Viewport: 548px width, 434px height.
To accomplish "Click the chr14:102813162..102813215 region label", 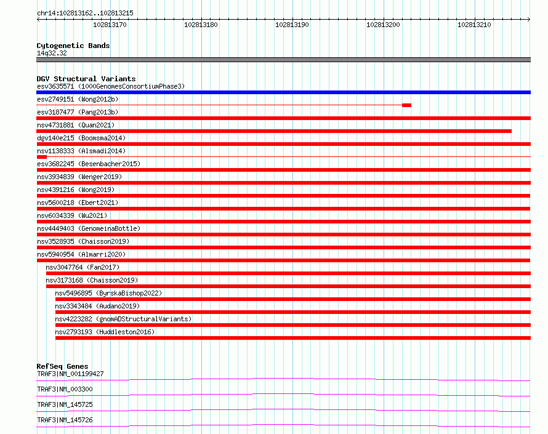I will [x=85, y=13].
